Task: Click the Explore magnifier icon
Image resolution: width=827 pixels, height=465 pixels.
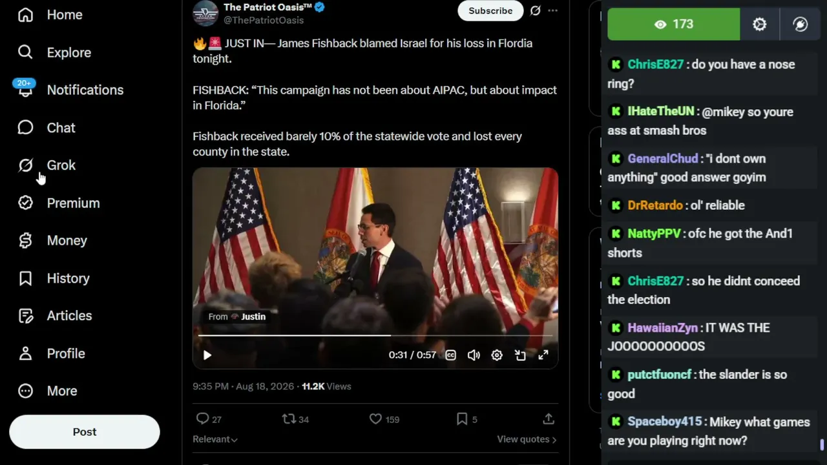Action: [x=25, y=52]
